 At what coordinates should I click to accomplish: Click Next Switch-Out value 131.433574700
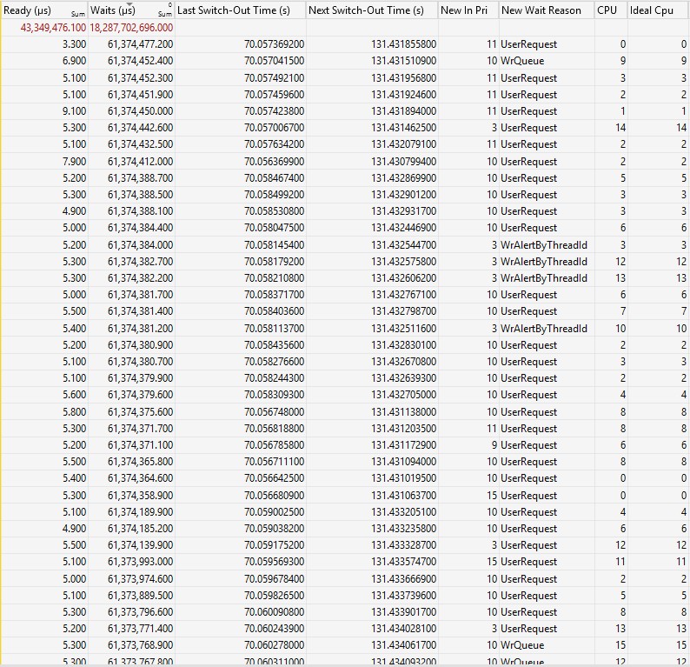pos(403,562)
